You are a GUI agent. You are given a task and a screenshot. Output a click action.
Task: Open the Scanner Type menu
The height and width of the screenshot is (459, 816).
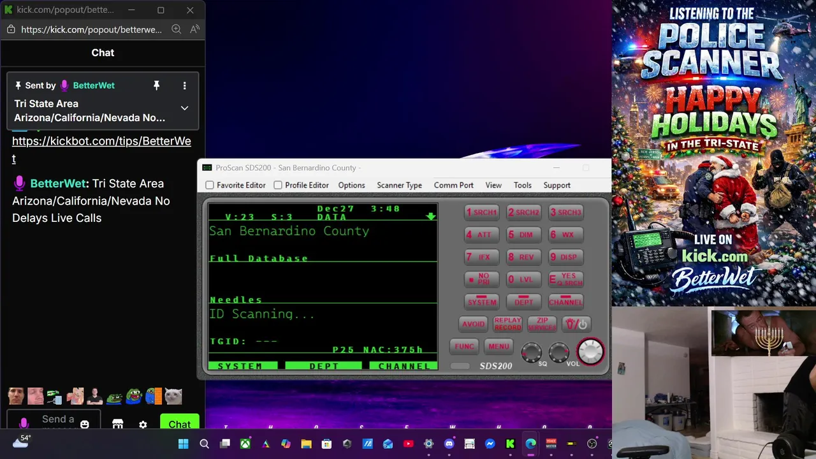point(399,185)
